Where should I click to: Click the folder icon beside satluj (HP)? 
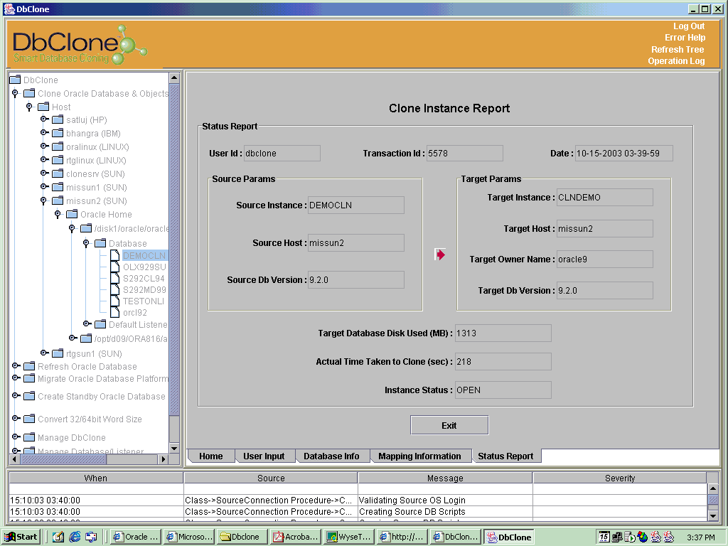click(58, 119)
